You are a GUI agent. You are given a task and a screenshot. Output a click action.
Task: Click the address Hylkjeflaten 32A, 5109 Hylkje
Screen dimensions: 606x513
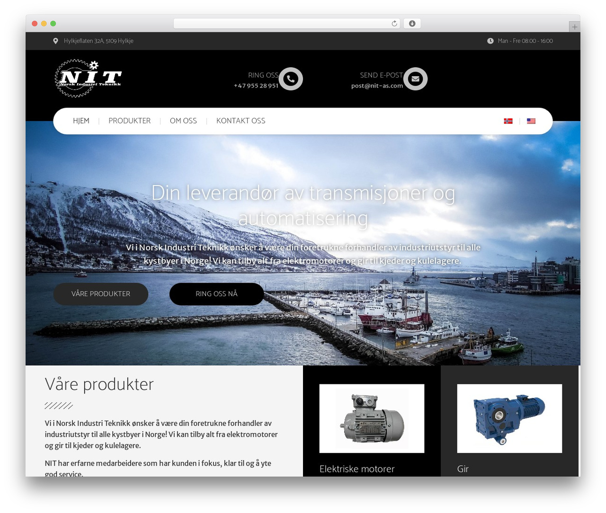click(98, 41)
